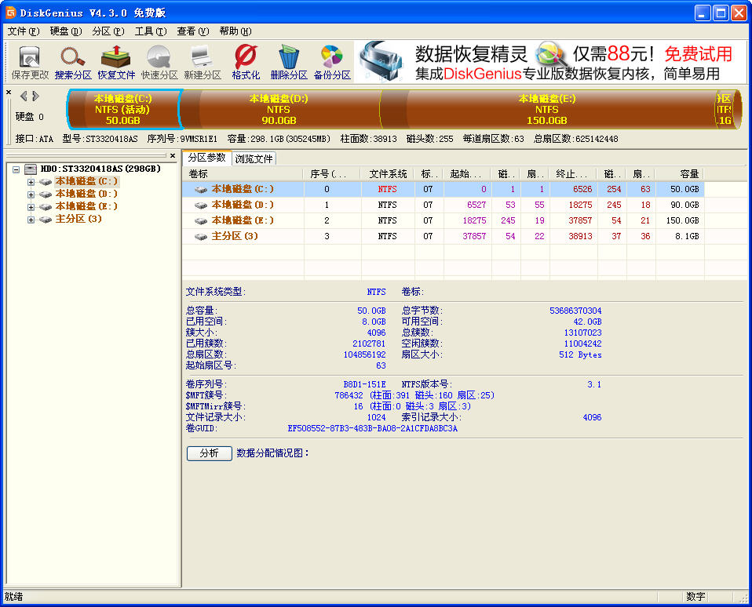Switch to the 浏览文件 tab
Viewport: 752px width, 607px height.
point(254,158)
